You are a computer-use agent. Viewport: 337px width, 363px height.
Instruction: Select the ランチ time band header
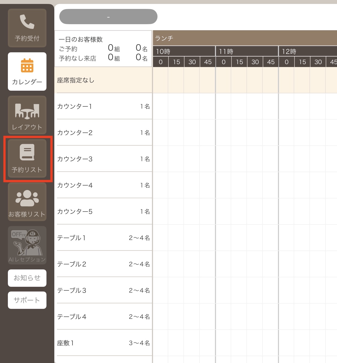(x=245, y=38)
